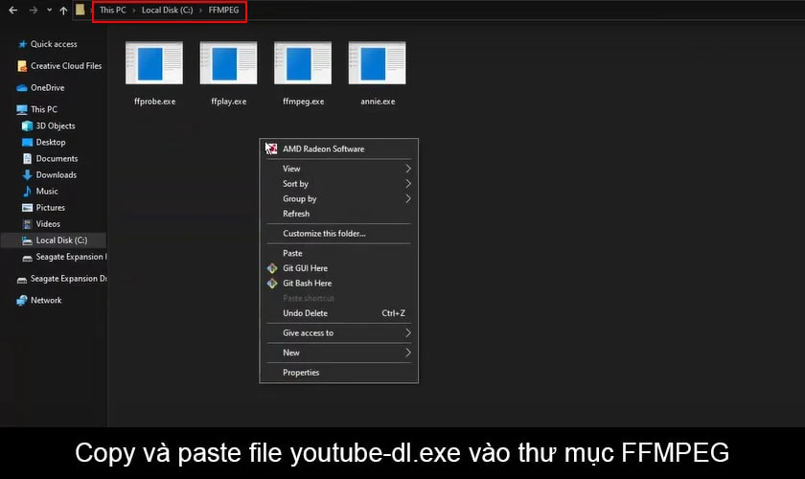Click the Downloads arrow icon

click(27, 175)
